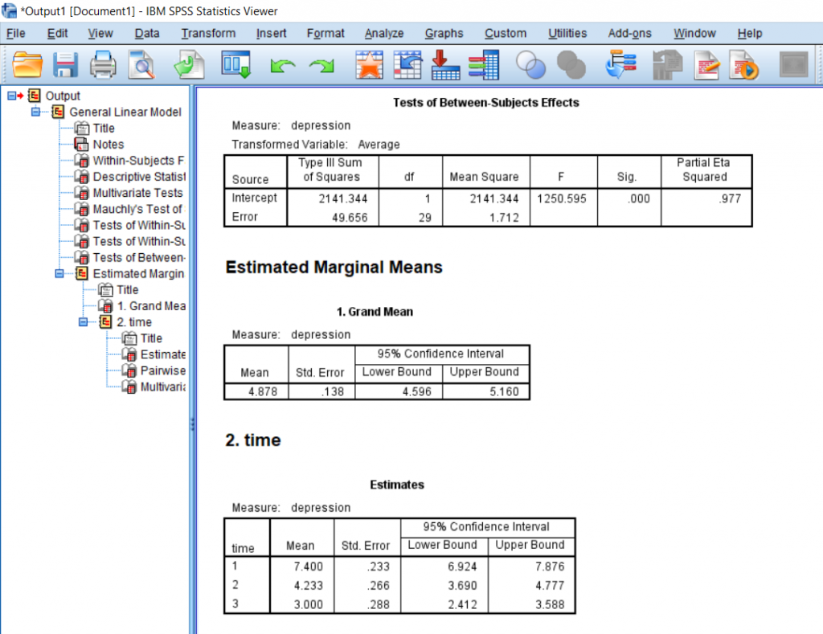Collapse the 2. time branch
This screenshot has height=634, width=823.
[x=83, y=321]
